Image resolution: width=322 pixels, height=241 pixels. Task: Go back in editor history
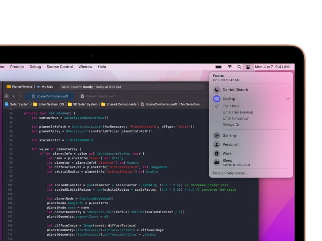click(14, 96)
